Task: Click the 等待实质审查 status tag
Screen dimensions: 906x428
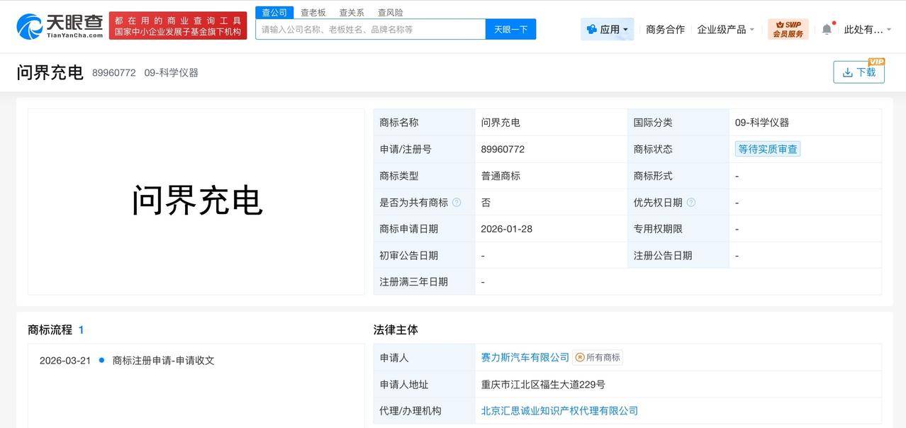Action: point(767,149)
